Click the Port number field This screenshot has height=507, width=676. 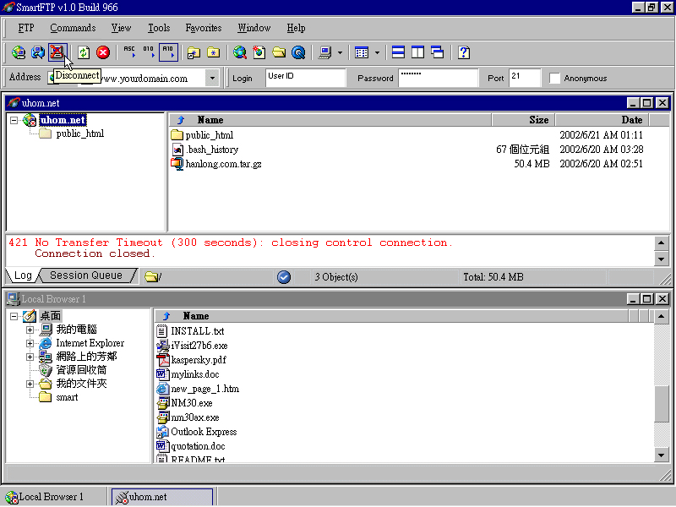coord(525,78)
